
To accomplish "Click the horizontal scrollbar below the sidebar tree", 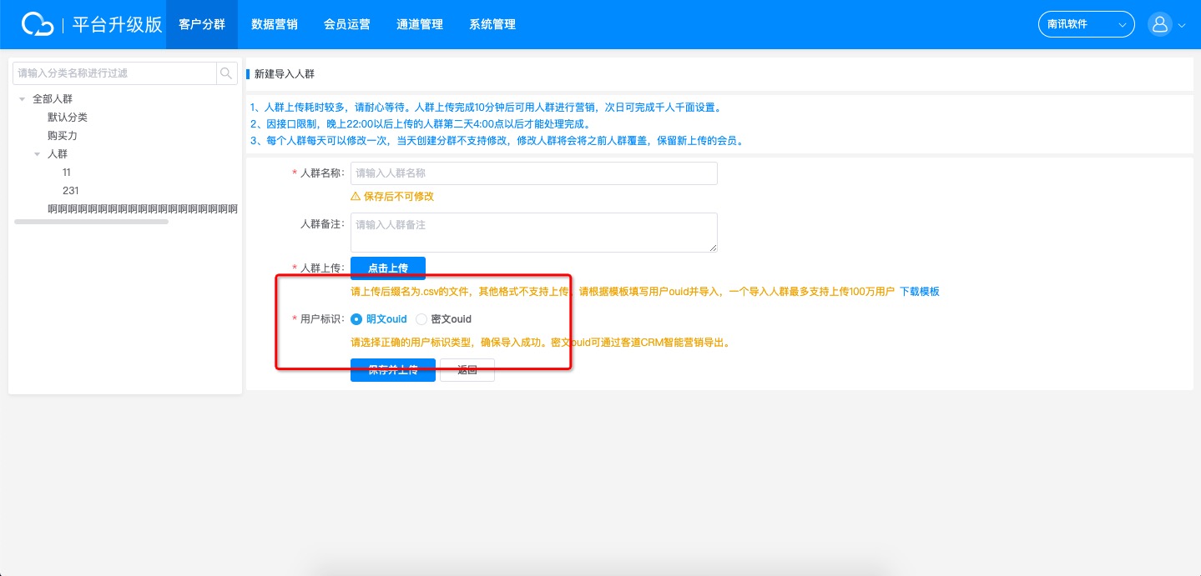I will point(92,222).
